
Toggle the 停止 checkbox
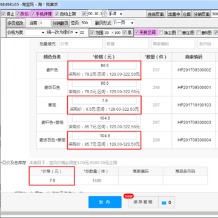pos(4,14)
